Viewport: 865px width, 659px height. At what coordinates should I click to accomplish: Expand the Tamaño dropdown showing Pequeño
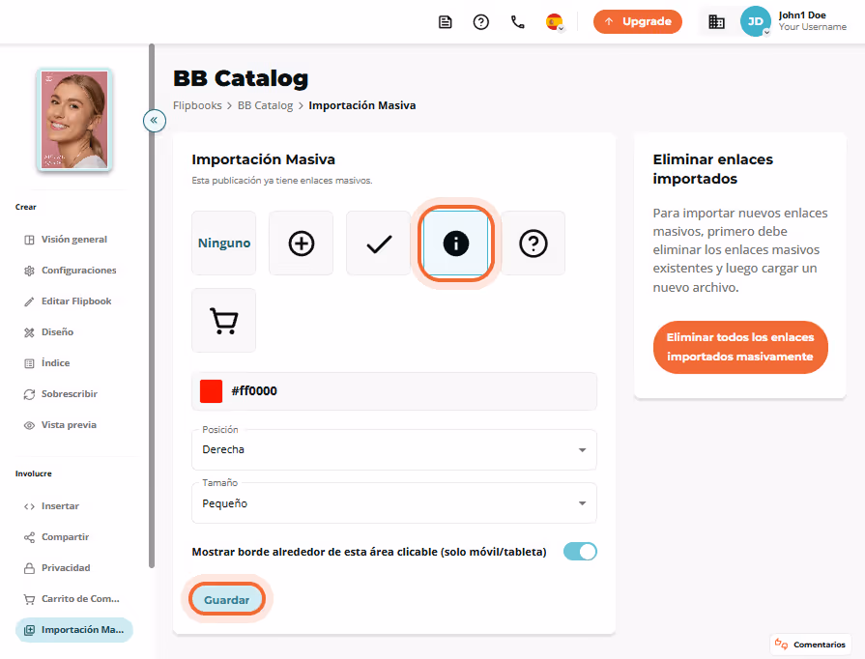coord(394,502)
